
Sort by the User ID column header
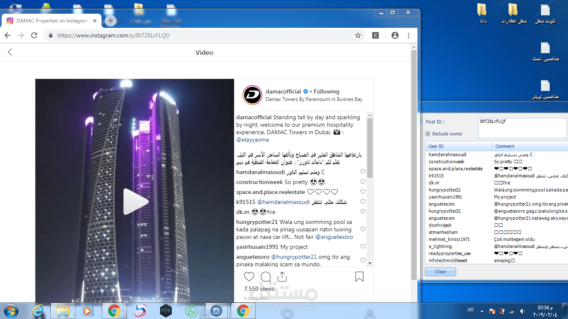tap(459, 146)
